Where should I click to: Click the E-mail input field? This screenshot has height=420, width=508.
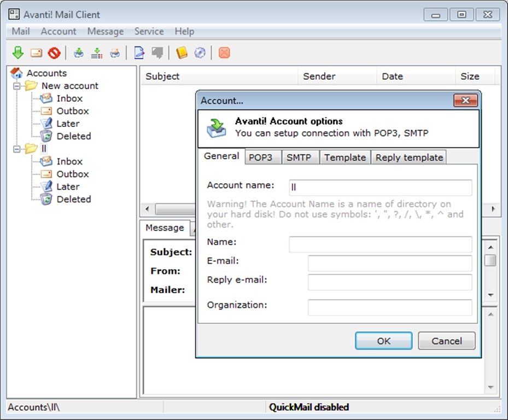(x=390, y=263)
